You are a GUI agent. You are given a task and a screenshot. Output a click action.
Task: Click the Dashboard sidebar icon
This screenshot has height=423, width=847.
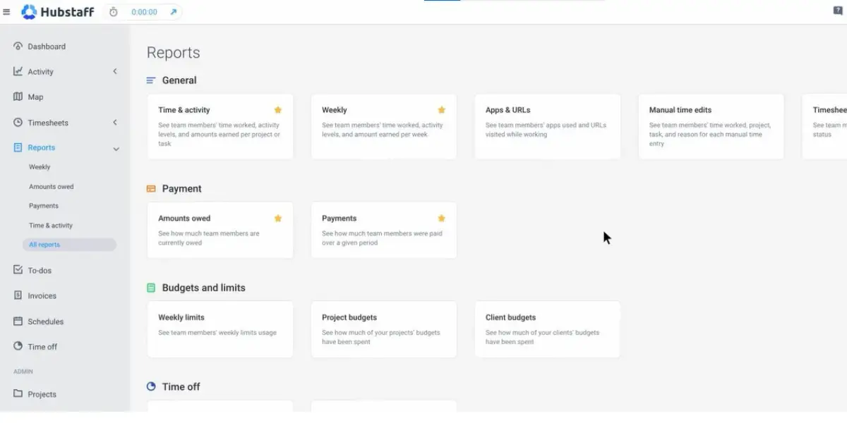18,47
